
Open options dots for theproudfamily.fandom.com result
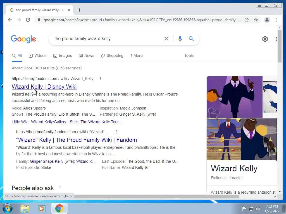(117, 132)
